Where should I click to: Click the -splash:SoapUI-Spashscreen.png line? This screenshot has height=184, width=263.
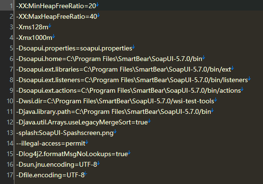tap(65, 133)
